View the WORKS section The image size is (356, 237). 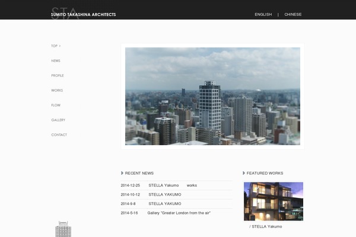tap(57, 90)
